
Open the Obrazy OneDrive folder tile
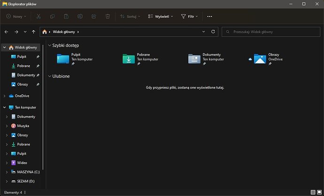click(x=260, y=58)
